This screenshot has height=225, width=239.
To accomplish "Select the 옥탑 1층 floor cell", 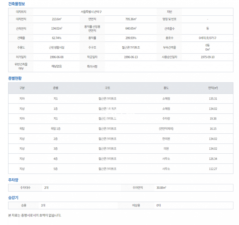I will pyautogui.click(x=55, y=129).
